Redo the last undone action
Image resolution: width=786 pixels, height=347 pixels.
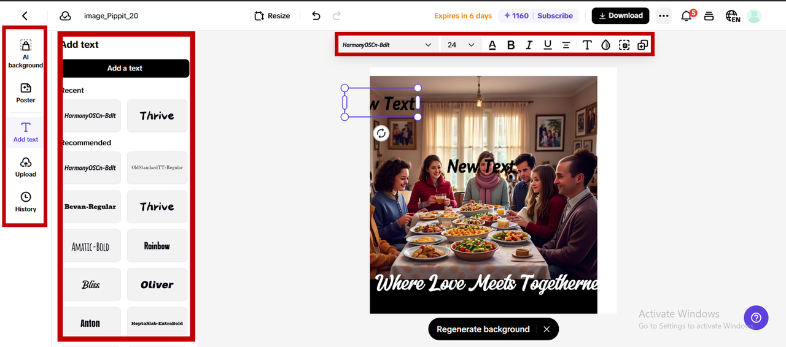337,16
